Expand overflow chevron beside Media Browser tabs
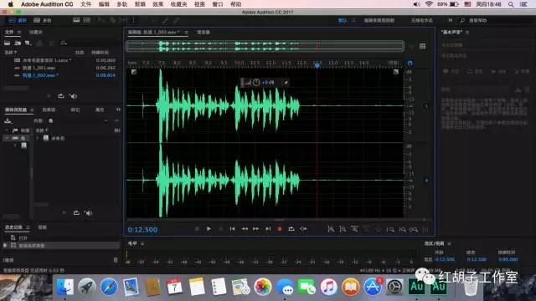This screenshot has height=301, width=536. tap(118, 110)
